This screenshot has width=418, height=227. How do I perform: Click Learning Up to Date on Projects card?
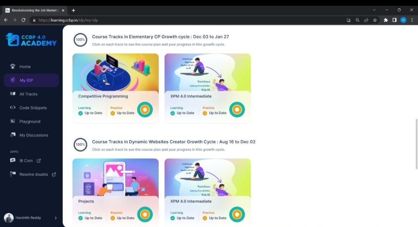90,215
